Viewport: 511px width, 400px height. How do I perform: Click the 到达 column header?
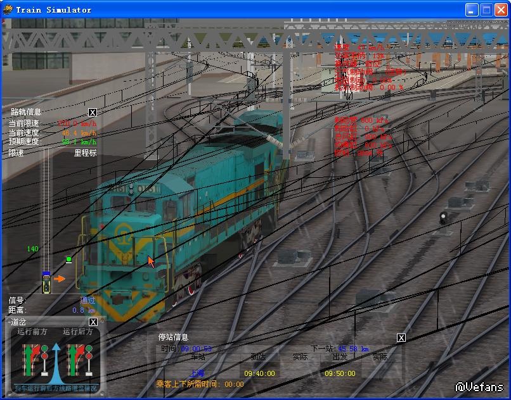coord(258,357)
